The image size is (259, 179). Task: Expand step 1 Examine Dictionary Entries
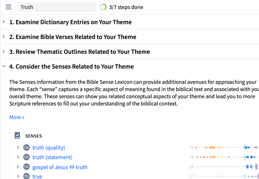[x=4, y=22]
